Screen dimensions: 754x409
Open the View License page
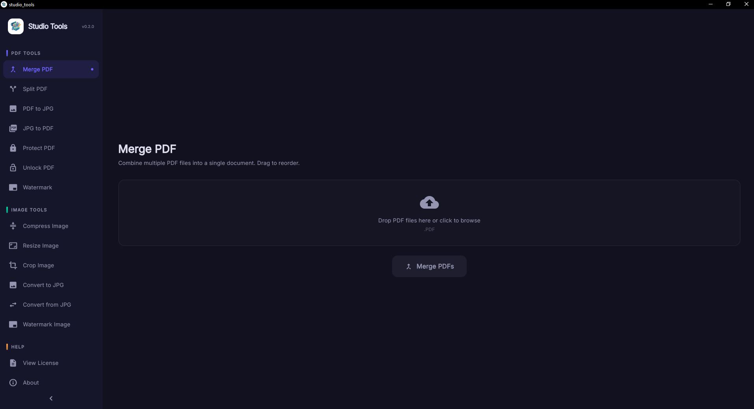click(x=40, y=363)
